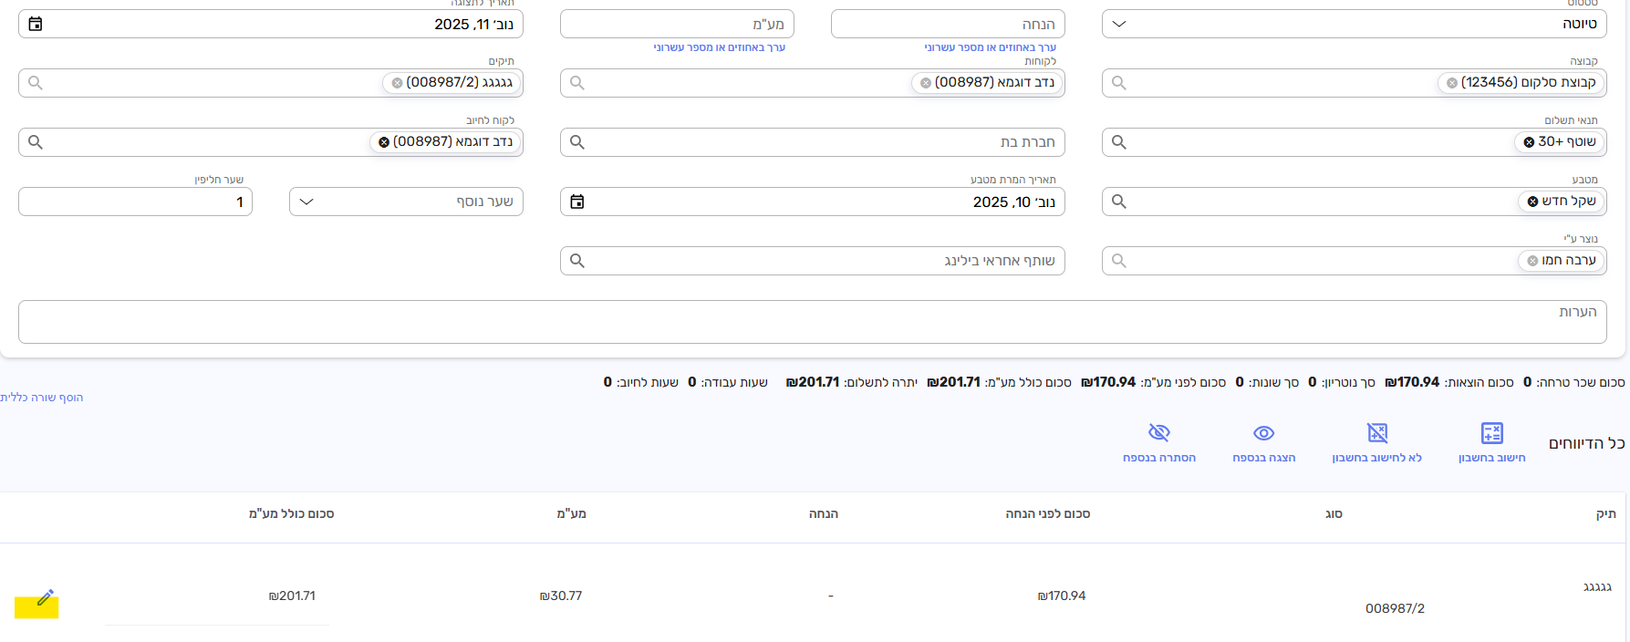Click the 'הוסף שורה כללית' link

(42, 398)
